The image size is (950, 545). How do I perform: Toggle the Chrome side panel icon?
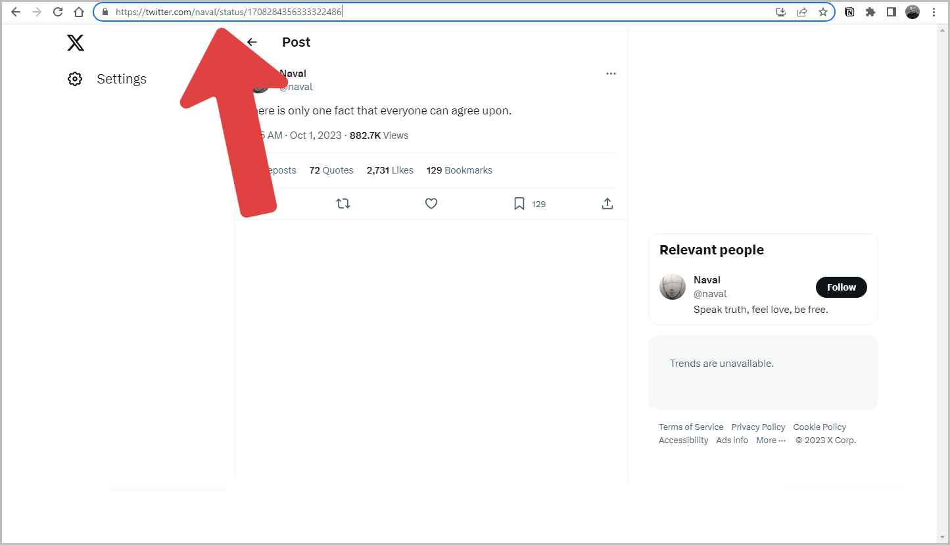pyautogui.click(x=891, y=12)
